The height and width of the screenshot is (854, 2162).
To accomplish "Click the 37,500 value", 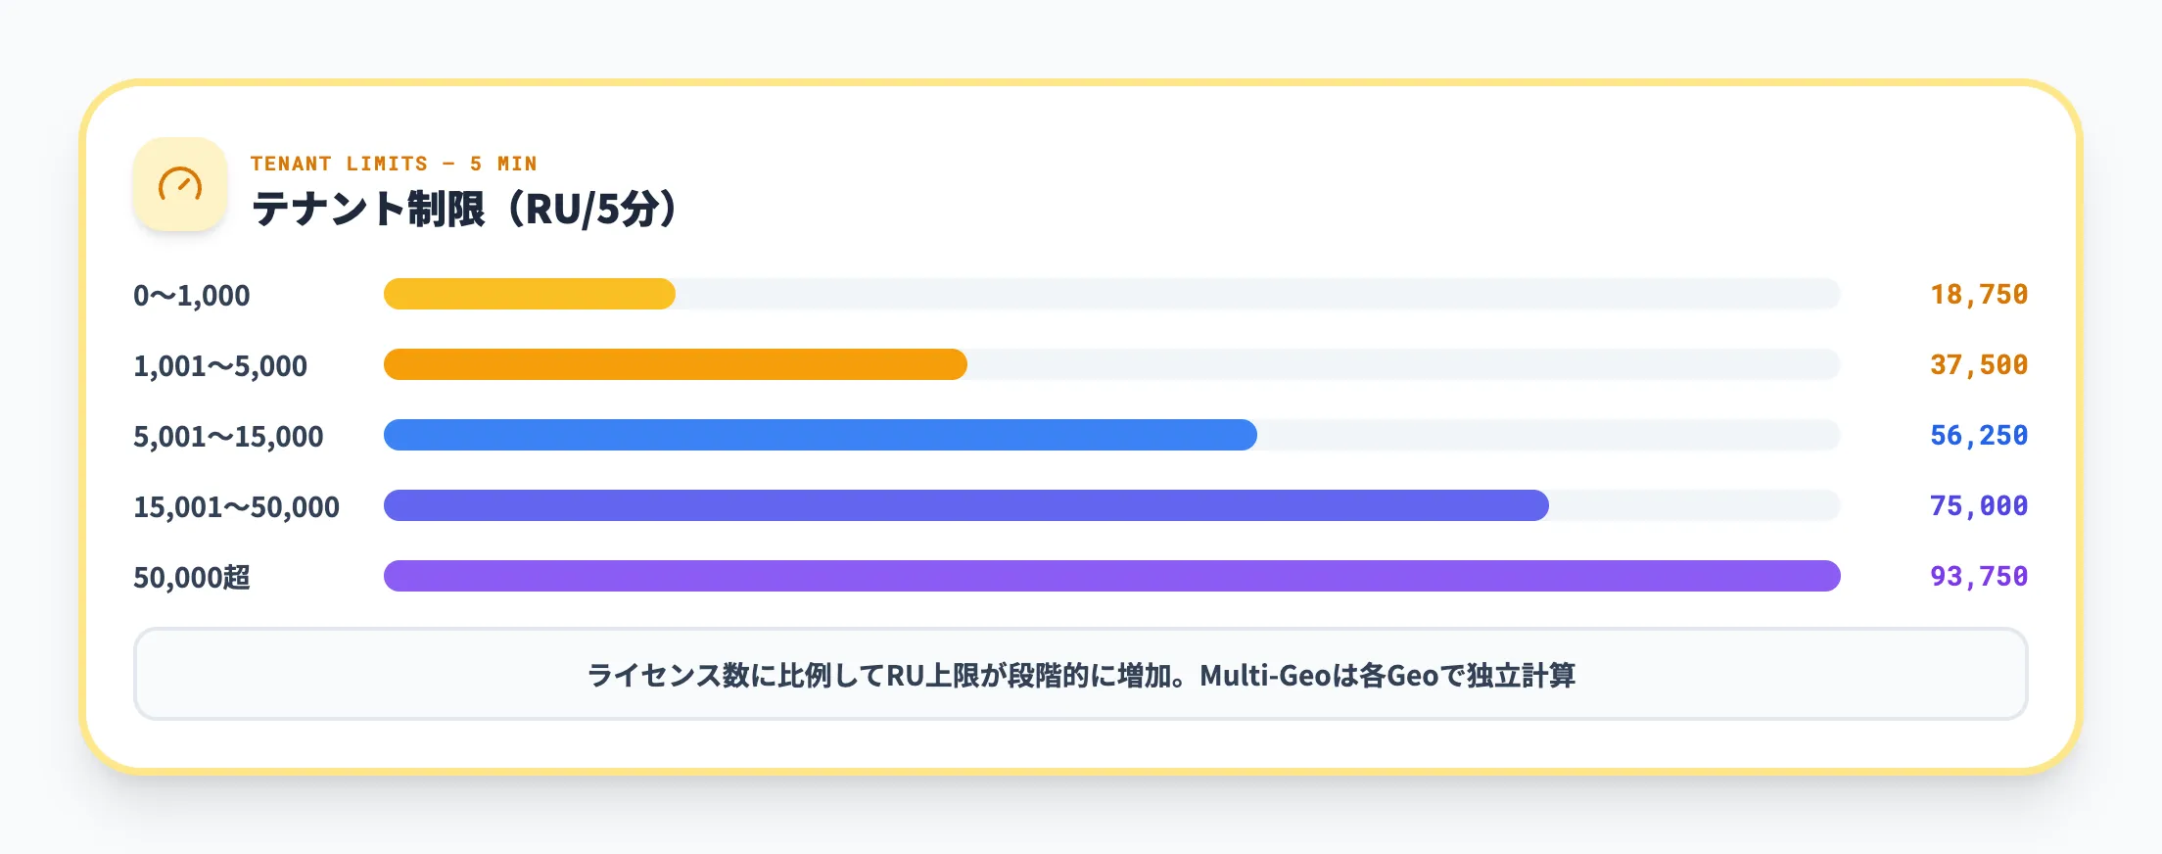I will tap(1978, 364).
